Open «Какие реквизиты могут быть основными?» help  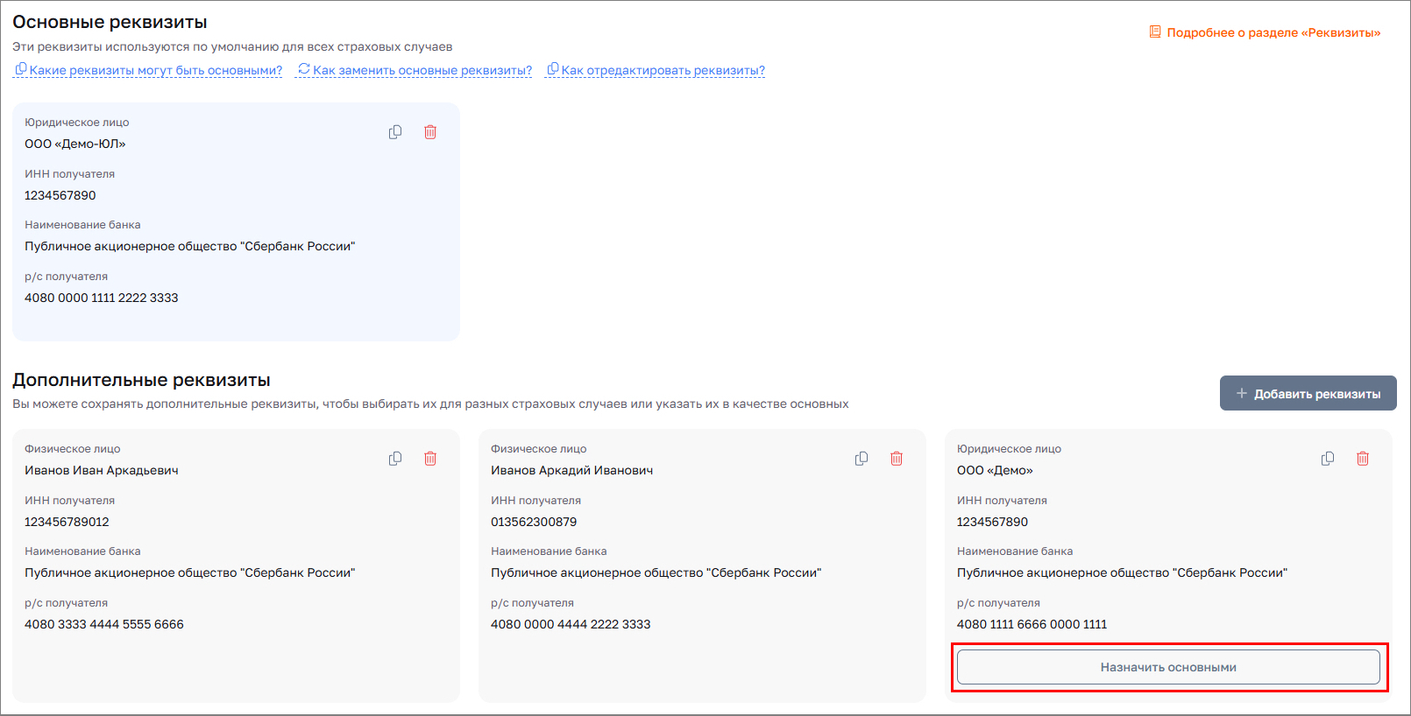coord(147,70)
